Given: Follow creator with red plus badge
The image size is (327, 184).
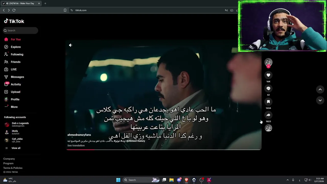Looking at the screenshot, I should [268, 66].
